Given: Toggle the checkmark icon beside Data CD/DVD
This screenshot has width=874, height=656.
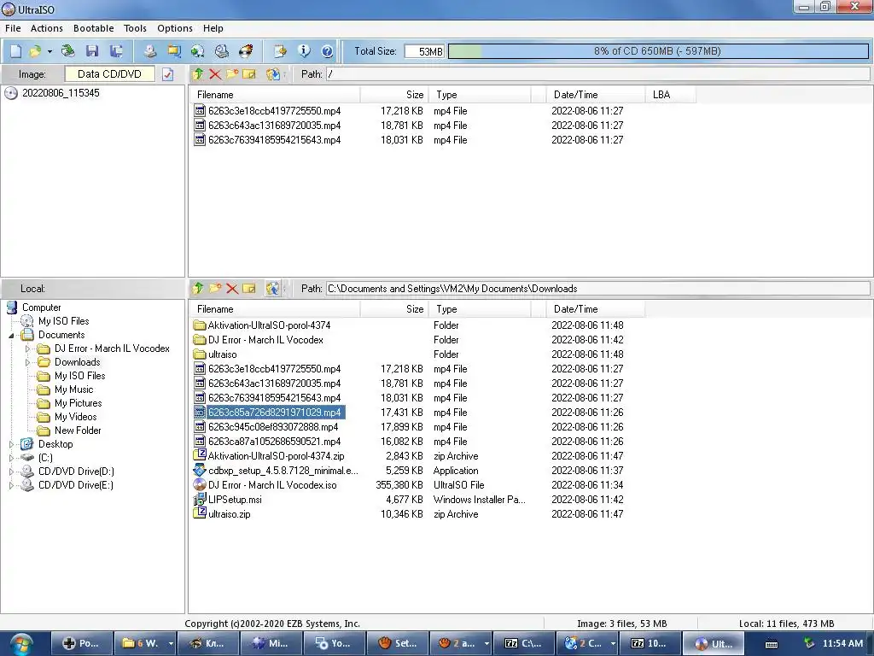Looking at the screenshot, I should (168, 74).
